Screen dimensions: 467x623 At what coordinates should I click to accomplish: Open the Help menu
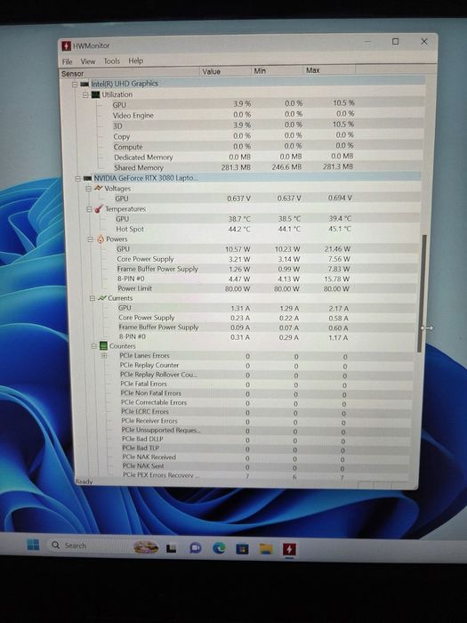tap(135, 61)
